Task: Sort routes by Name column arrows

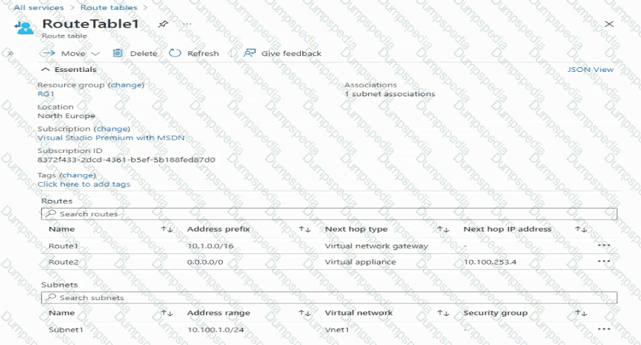Action: tap(167, 230)
